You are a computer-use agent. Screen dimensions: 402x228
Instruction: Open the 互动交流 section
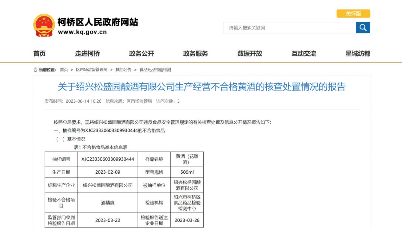[x=304, y=54]
